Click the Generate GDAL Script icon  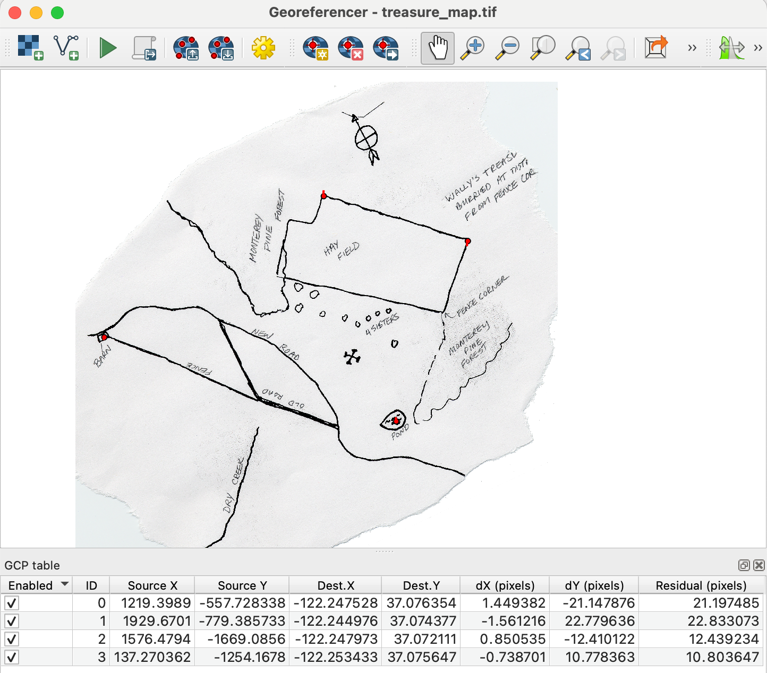click(144, 48)
